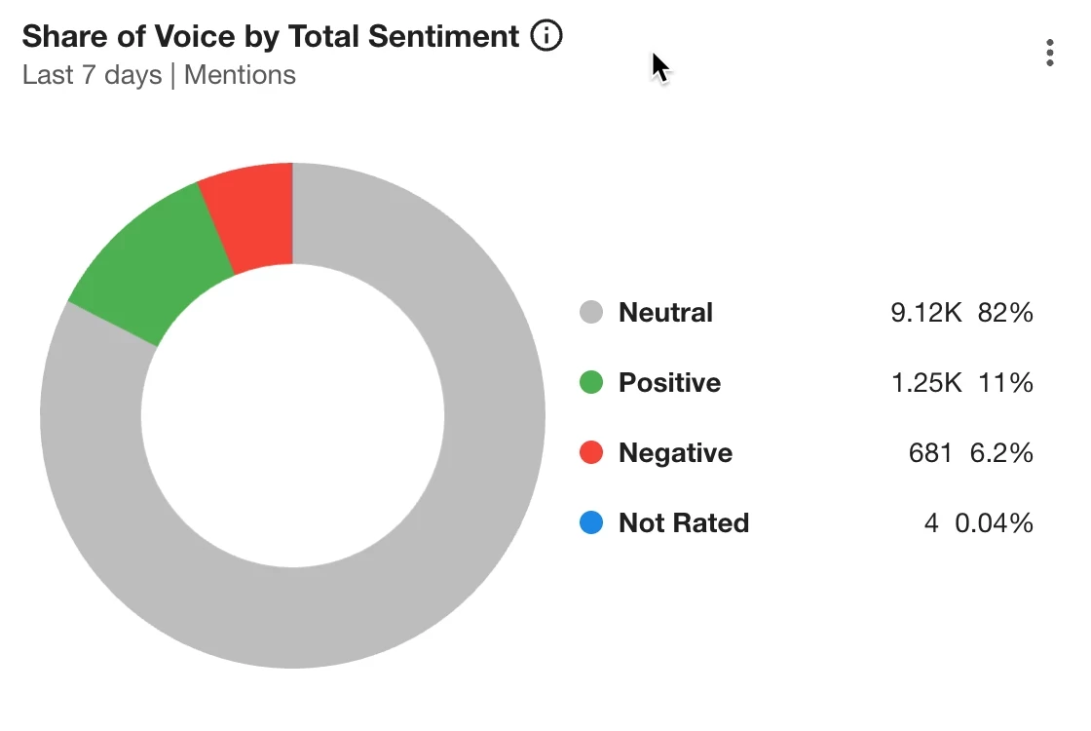Toggle the Neutral gray legend dot
The image size is (1091, 731).
591,312
